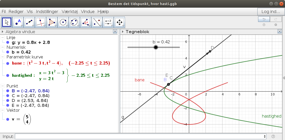Select the Circle with center tool
The width and height of the screenshot is (285, 140).
click(x=63, y=22)
